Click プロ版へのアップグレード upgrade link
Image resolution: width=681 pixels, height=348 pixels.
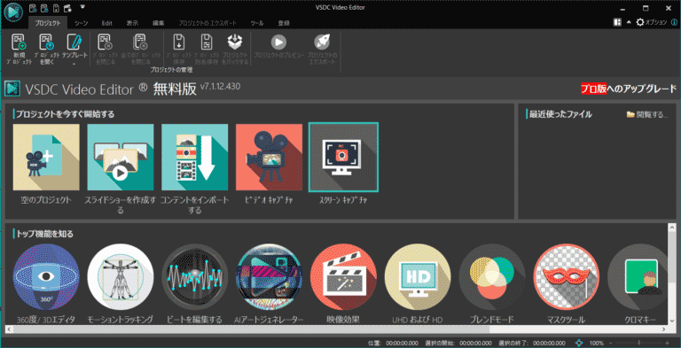tap(629, 89)
